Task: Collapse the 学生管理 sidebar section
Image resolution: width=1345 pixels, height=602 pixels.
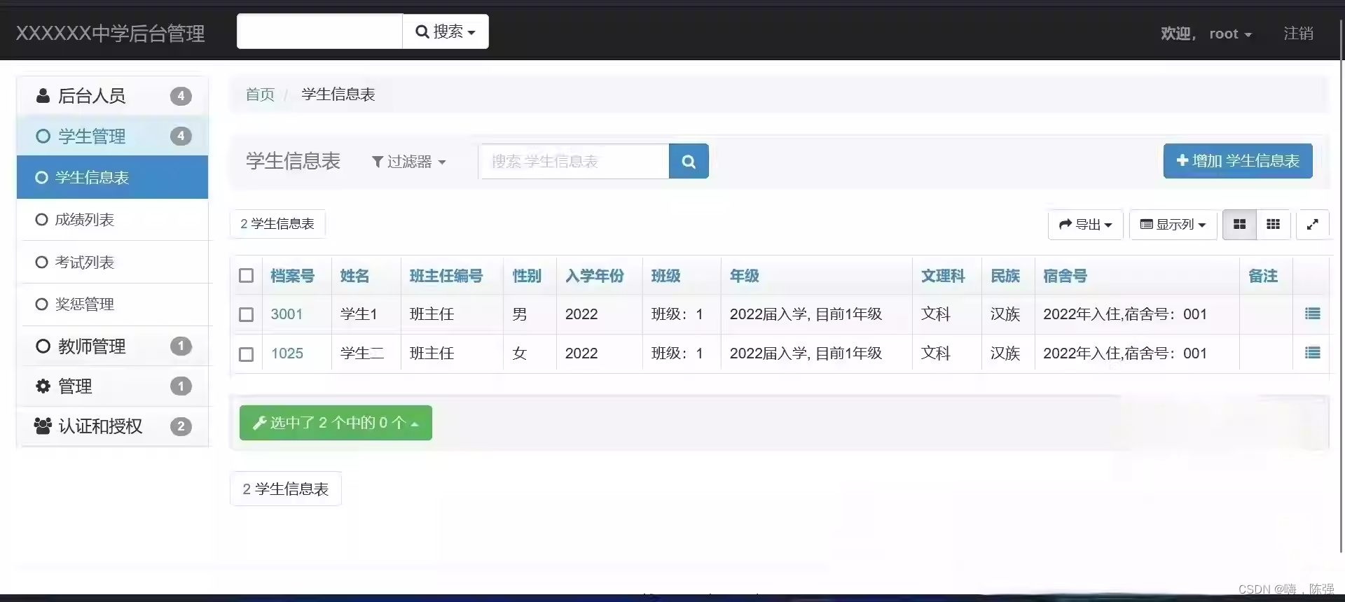Action: [113, 136]
